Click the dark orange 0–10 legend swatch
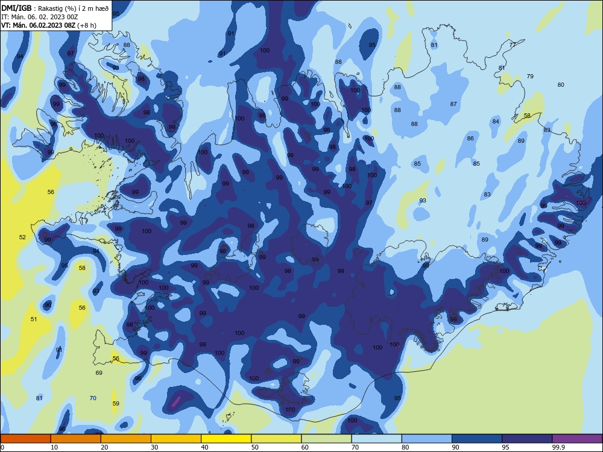 click(25, 439)
